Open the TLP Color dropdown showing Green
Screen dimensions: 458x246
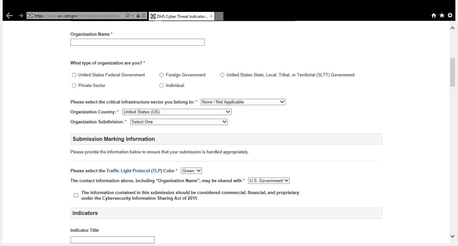coord(191,171)
